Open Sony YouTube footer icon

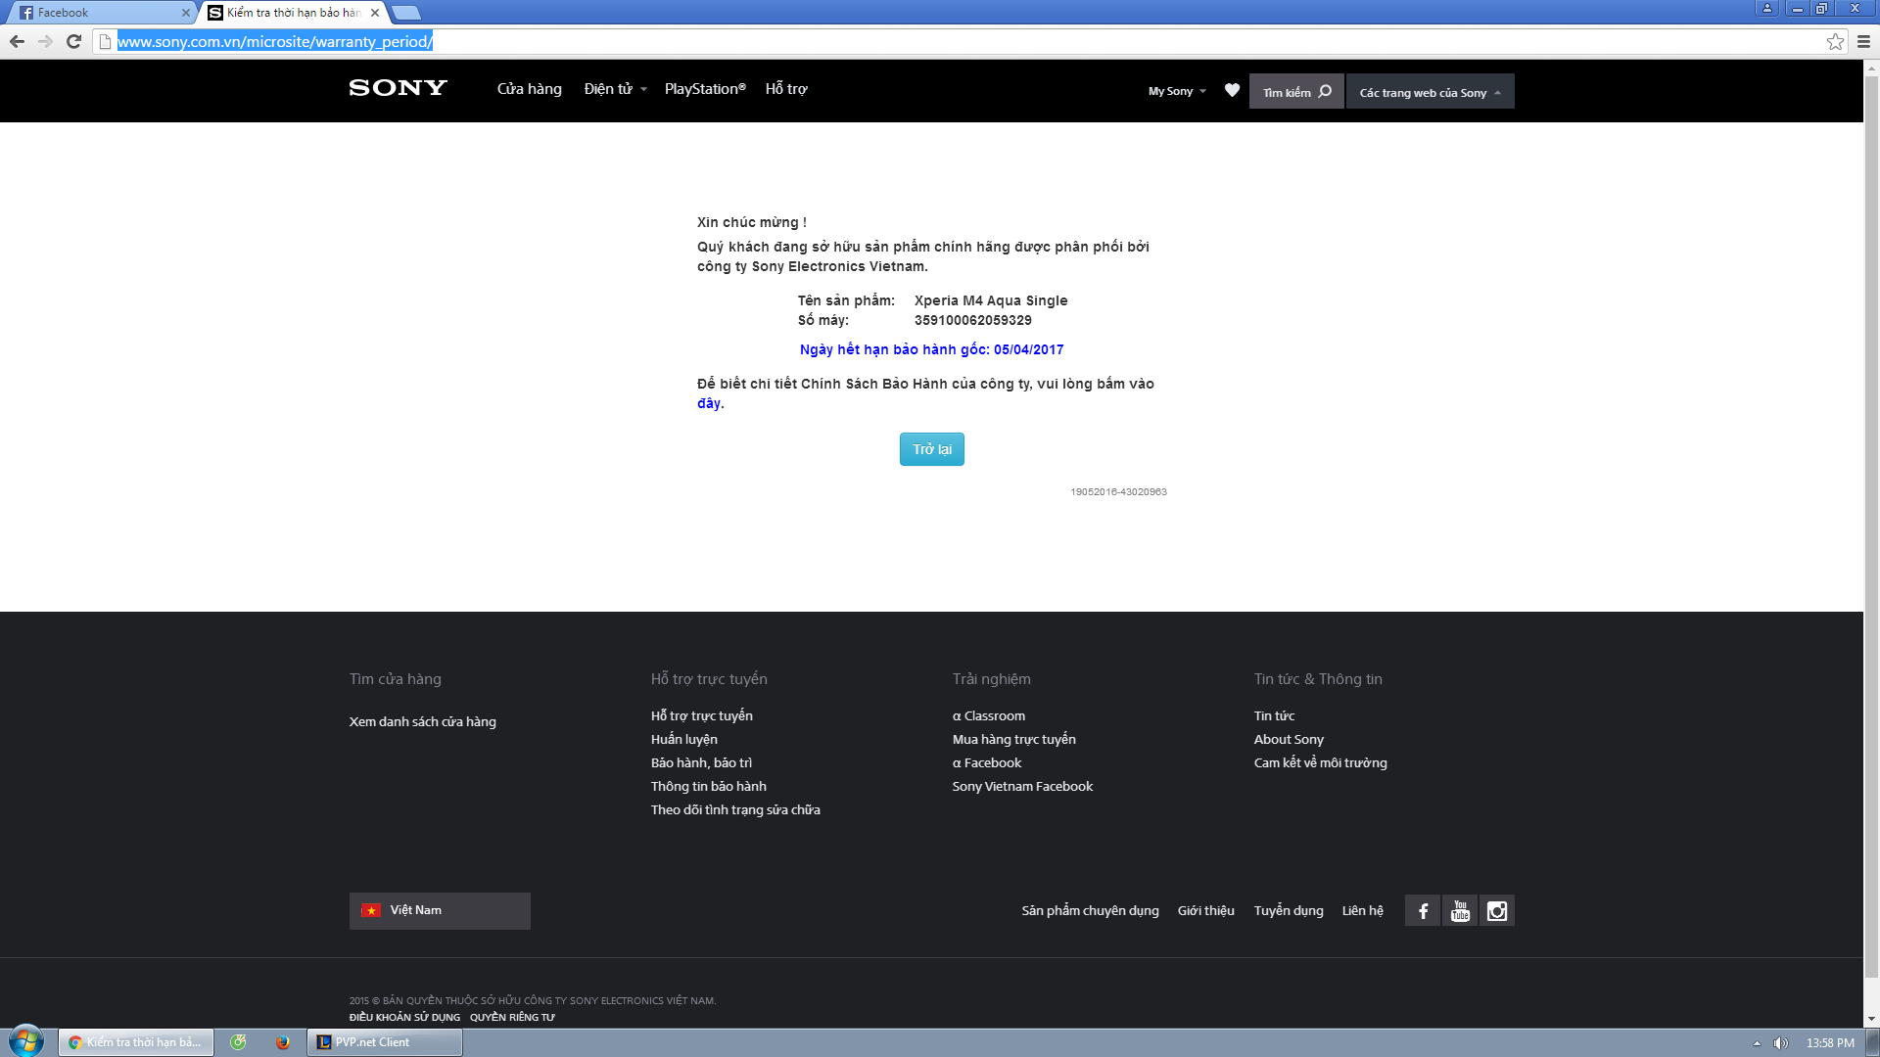[1460, 911]
